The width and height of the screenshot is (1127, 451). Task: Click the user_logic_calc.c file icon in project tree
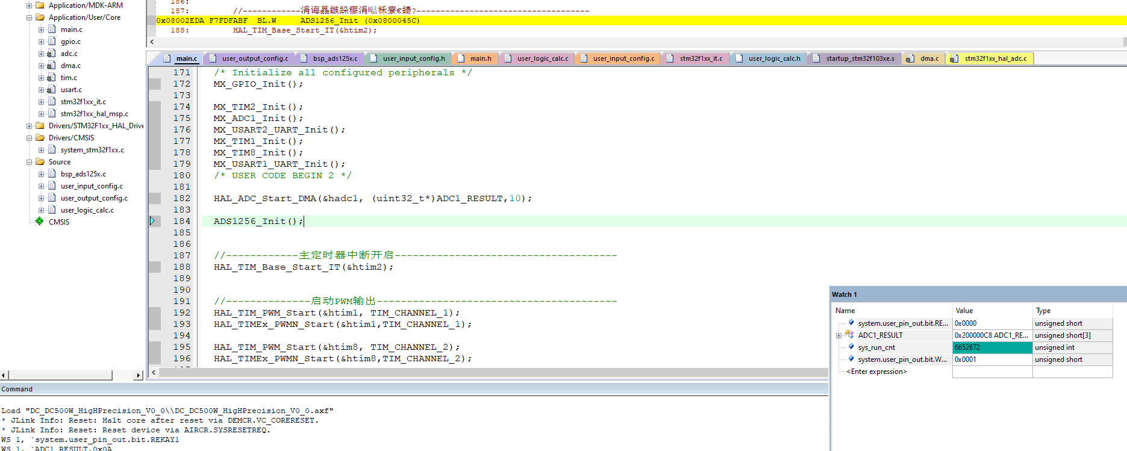[x=51, y=210]
